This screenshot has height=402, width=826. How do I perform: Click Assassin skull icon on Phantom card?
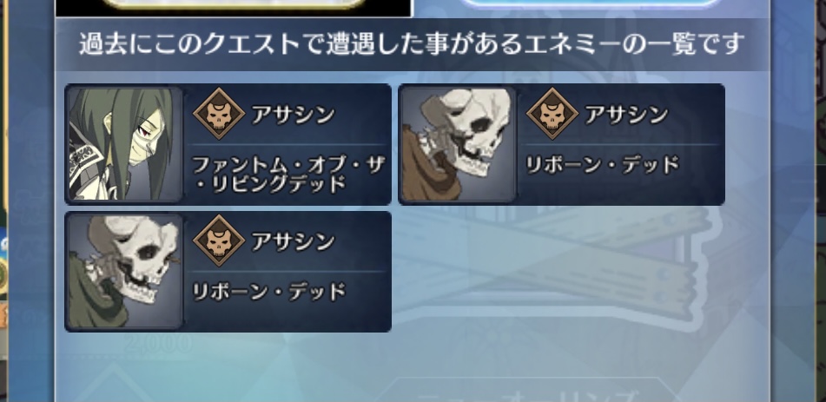click(x=219, y=114)
